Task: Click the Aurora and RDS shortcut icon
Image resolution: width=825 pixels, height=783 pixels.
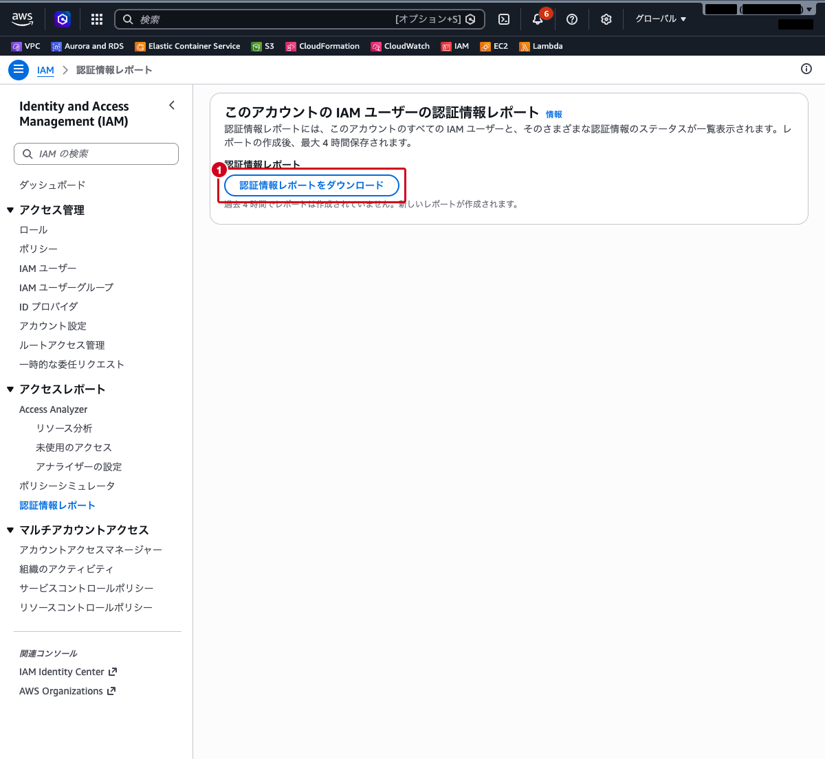Action: (56, 47)
